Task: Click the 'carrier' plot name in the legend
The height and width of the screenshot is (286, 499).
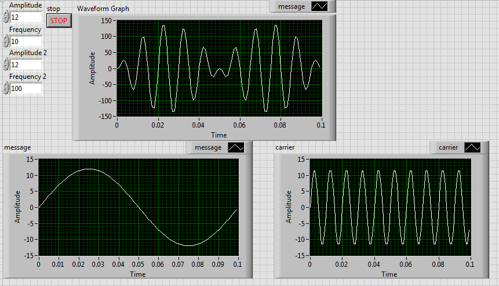Action: point(449,147)
